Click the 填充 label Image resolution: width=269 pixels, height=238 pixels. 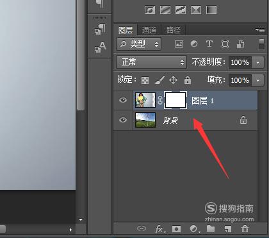(216, 80)
